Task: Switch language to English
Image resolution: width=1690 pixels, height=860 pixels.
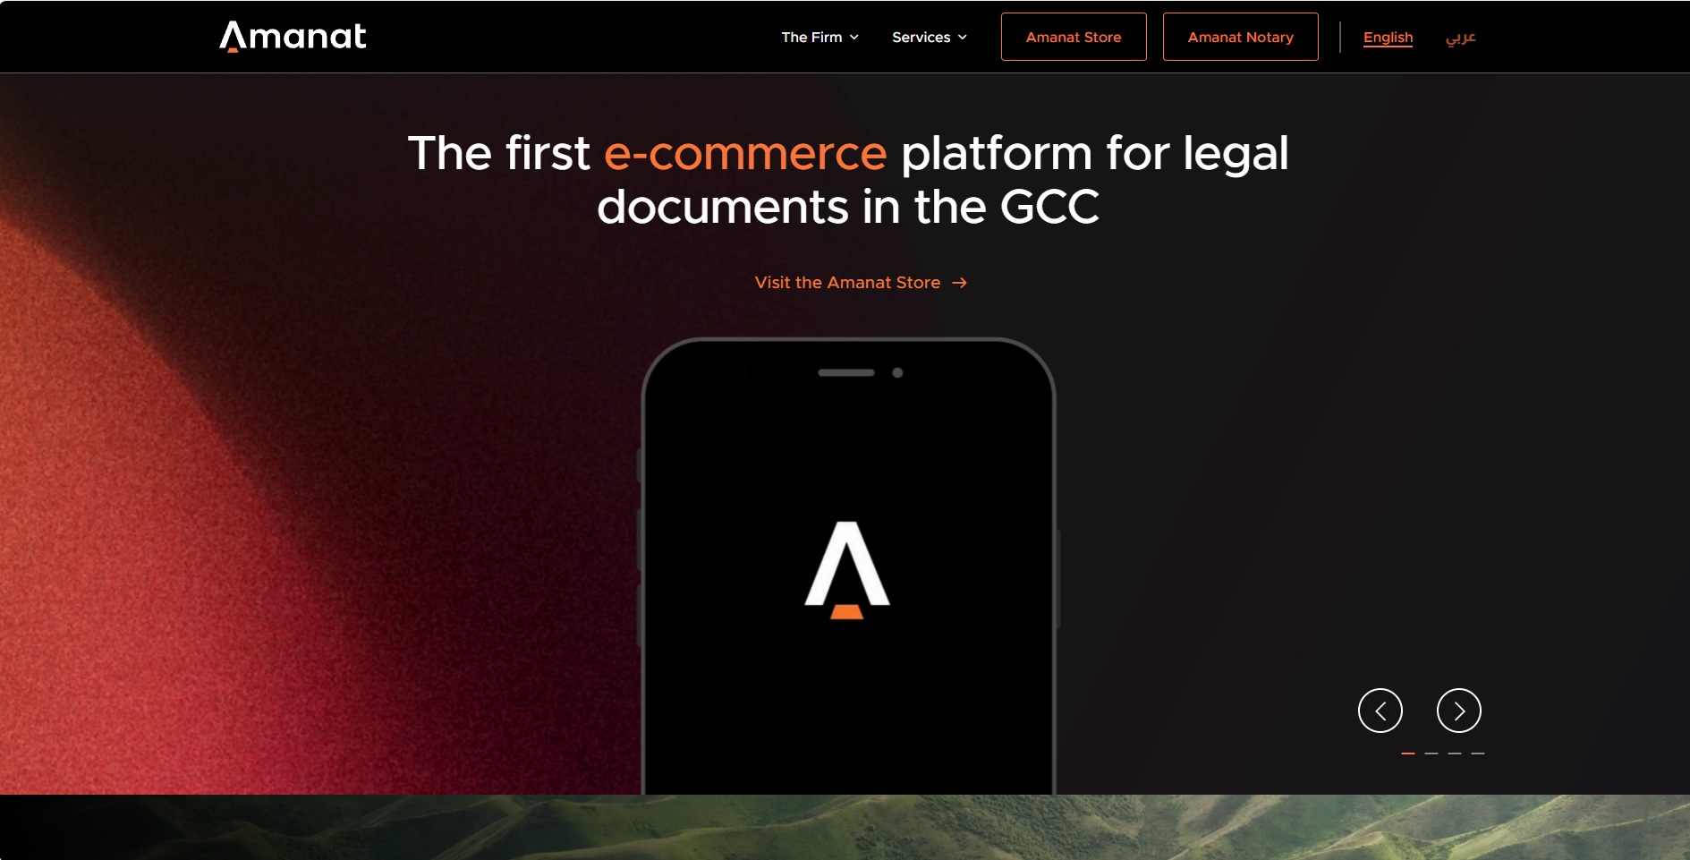Action: [x=1388, y=38]
